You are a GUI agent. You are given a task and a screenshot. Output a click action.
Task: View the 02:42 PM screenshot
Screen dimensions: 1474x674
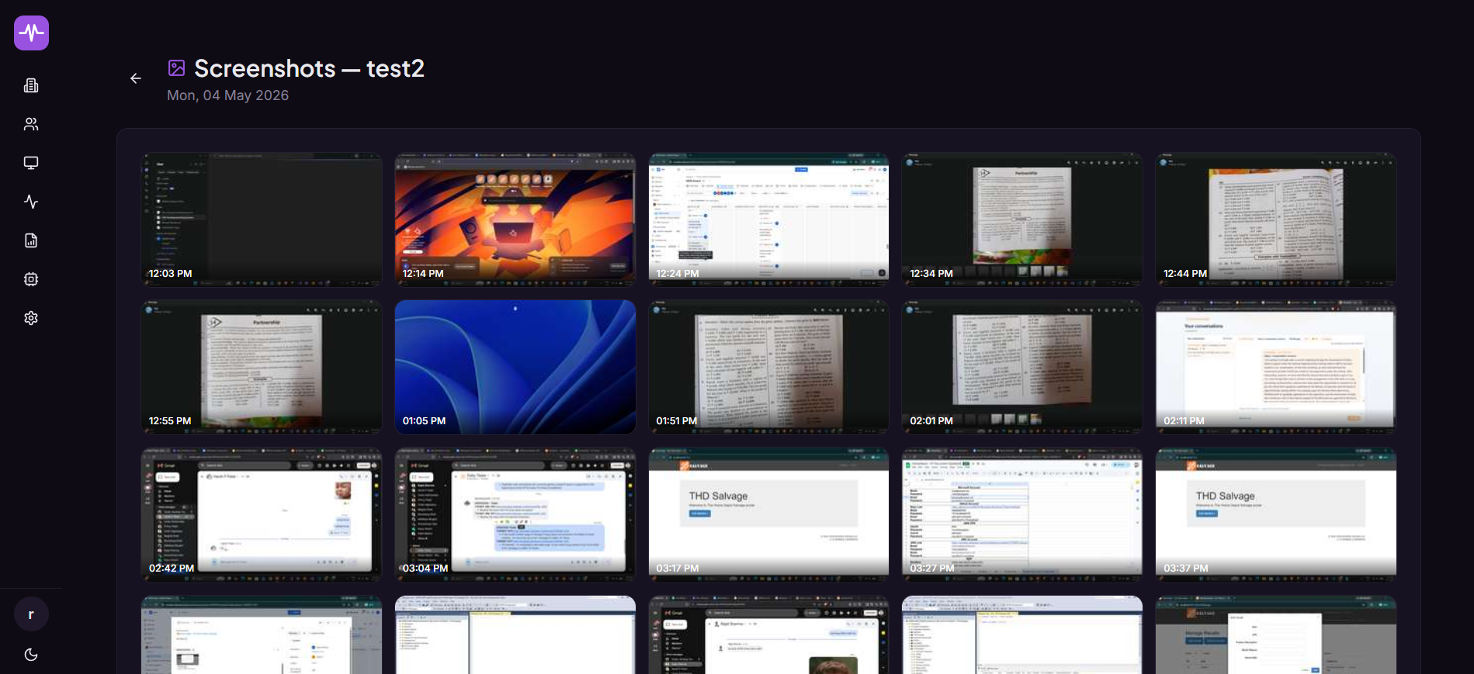click(262, 514)
